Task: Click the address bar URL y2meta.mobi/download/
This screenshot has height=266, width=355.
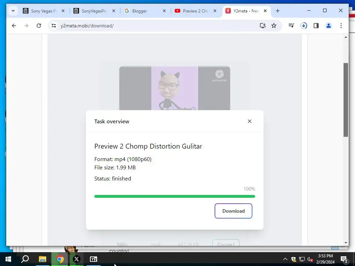Action: pos(87,26)
